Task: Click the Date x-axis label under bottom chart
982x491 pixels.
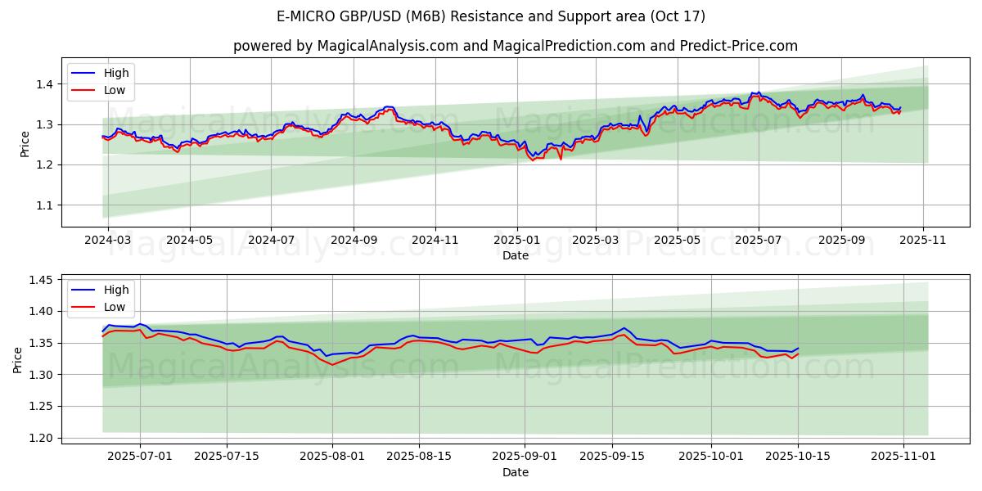Action: click(x=515, y=472)
